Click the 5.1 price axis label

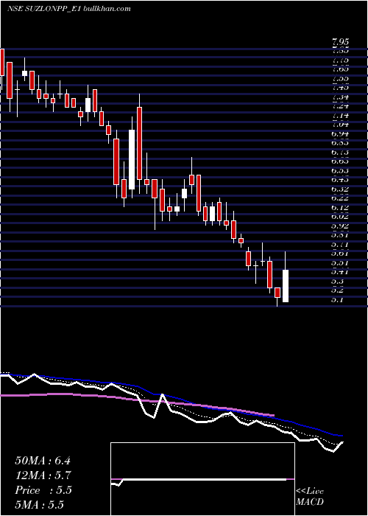pyautogui.click(x=339, y=300)
